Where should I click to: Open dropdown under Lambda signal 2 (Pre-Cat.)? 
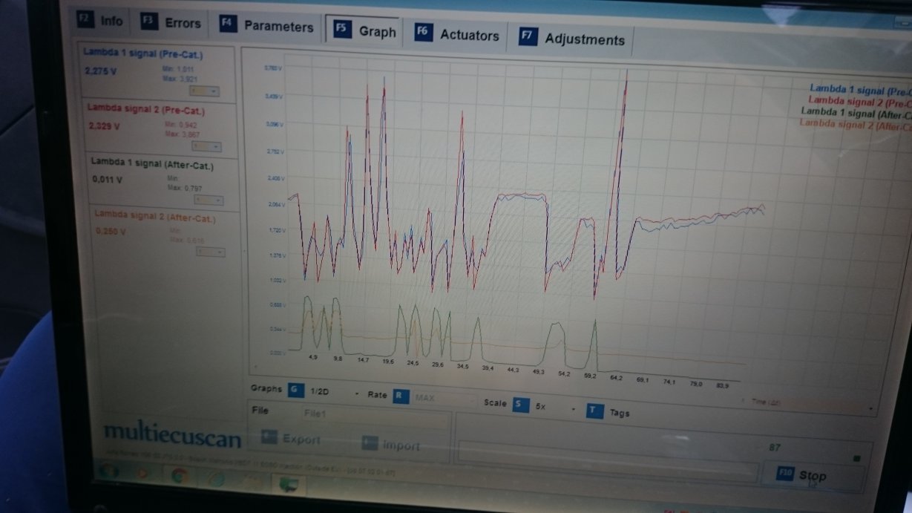pyautogui.click(x=206, y=146)
